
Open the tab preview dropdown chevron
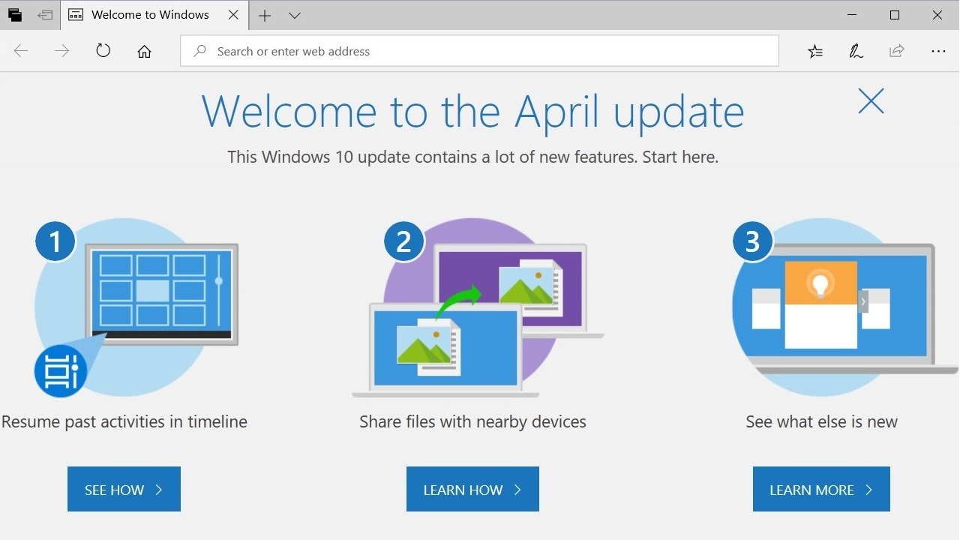[295, 15]
